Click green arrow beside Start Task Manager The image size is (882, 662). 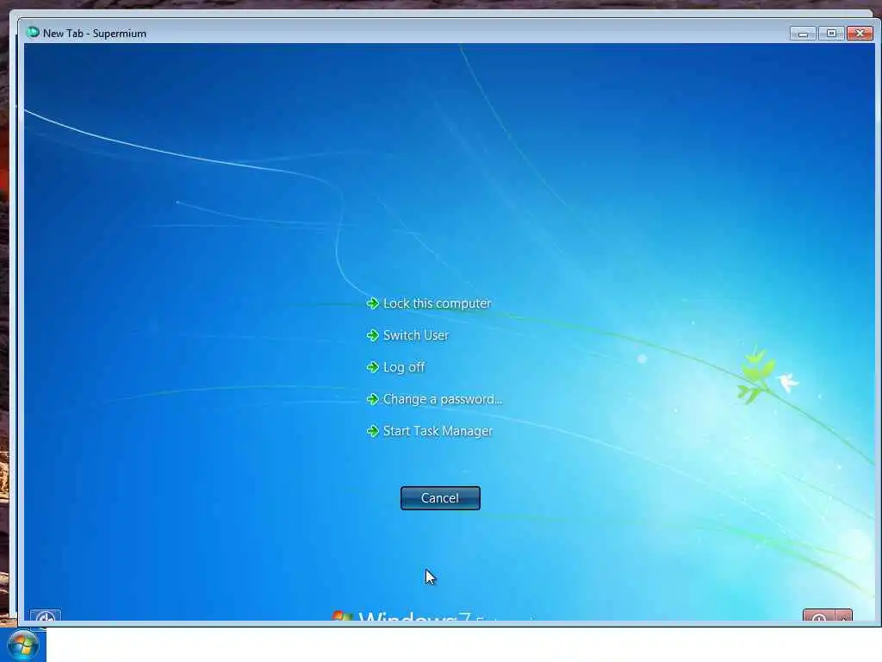click(372, 431)
